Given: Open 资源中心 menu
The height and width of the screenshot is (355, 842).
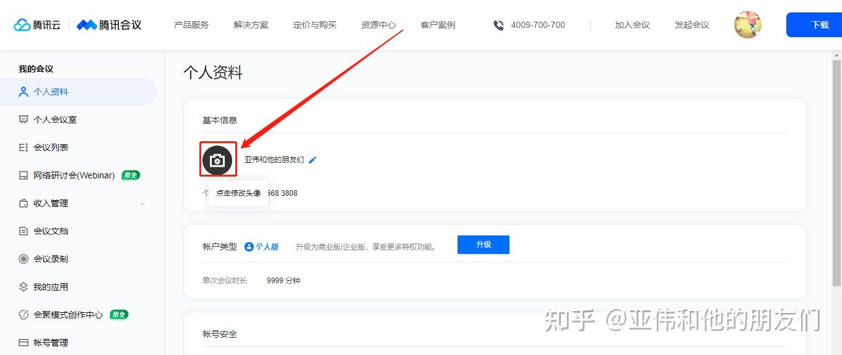Looking at the screenshot, I should (378, 25).
